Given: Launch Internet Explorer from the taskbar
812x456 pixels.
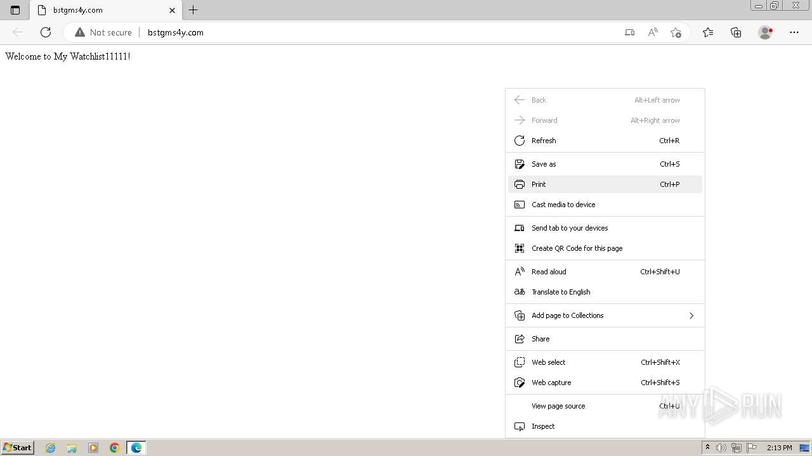Looking at the screenshot, I should 51,448.
